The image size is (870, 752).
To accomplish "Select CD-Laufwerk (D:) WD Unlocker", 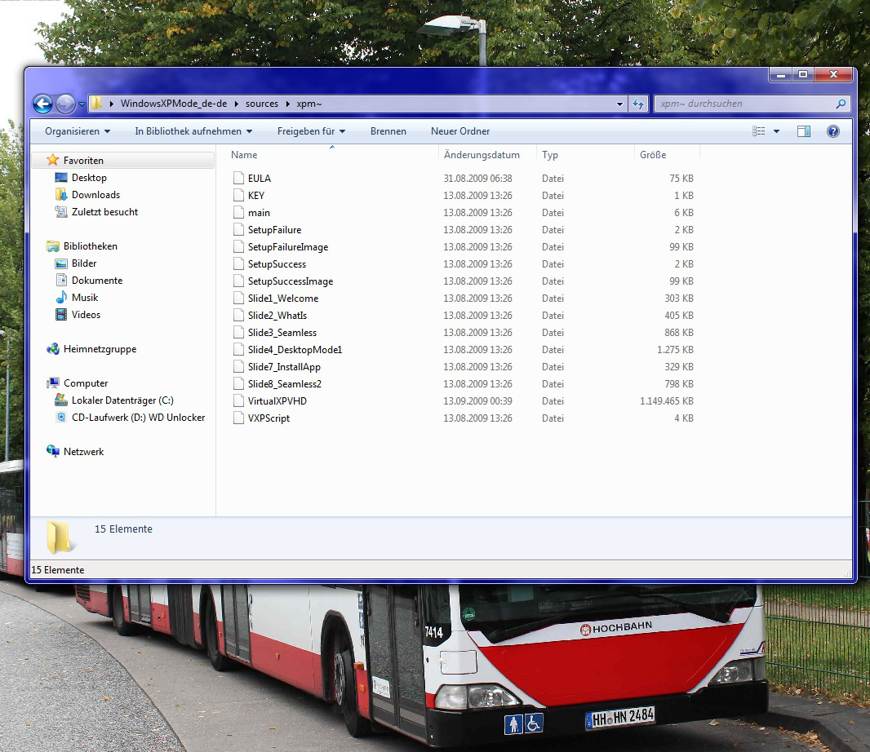I will (x=138, y=418).
